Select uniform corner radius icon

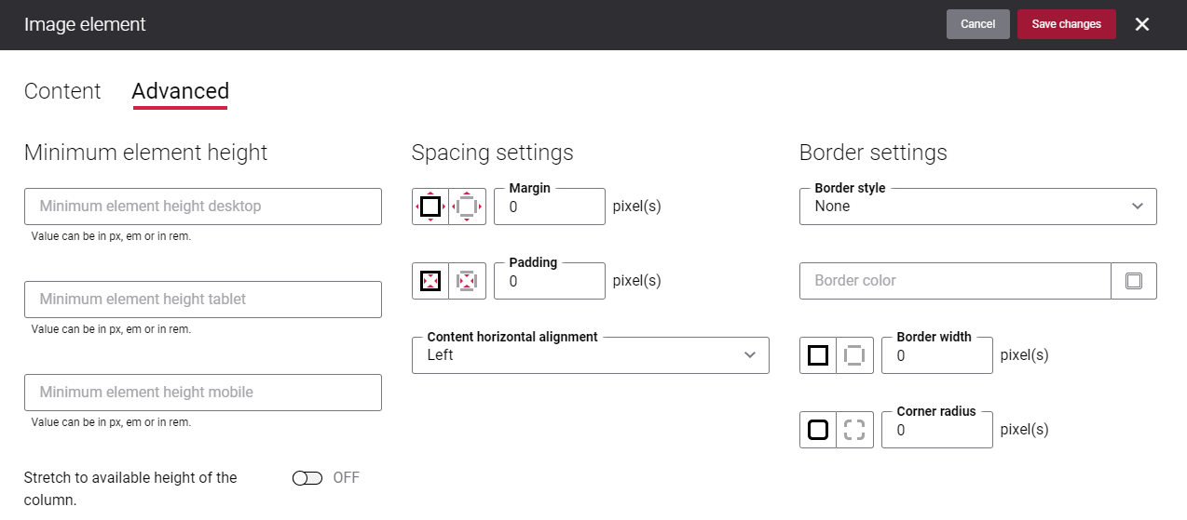coord(818,430)
